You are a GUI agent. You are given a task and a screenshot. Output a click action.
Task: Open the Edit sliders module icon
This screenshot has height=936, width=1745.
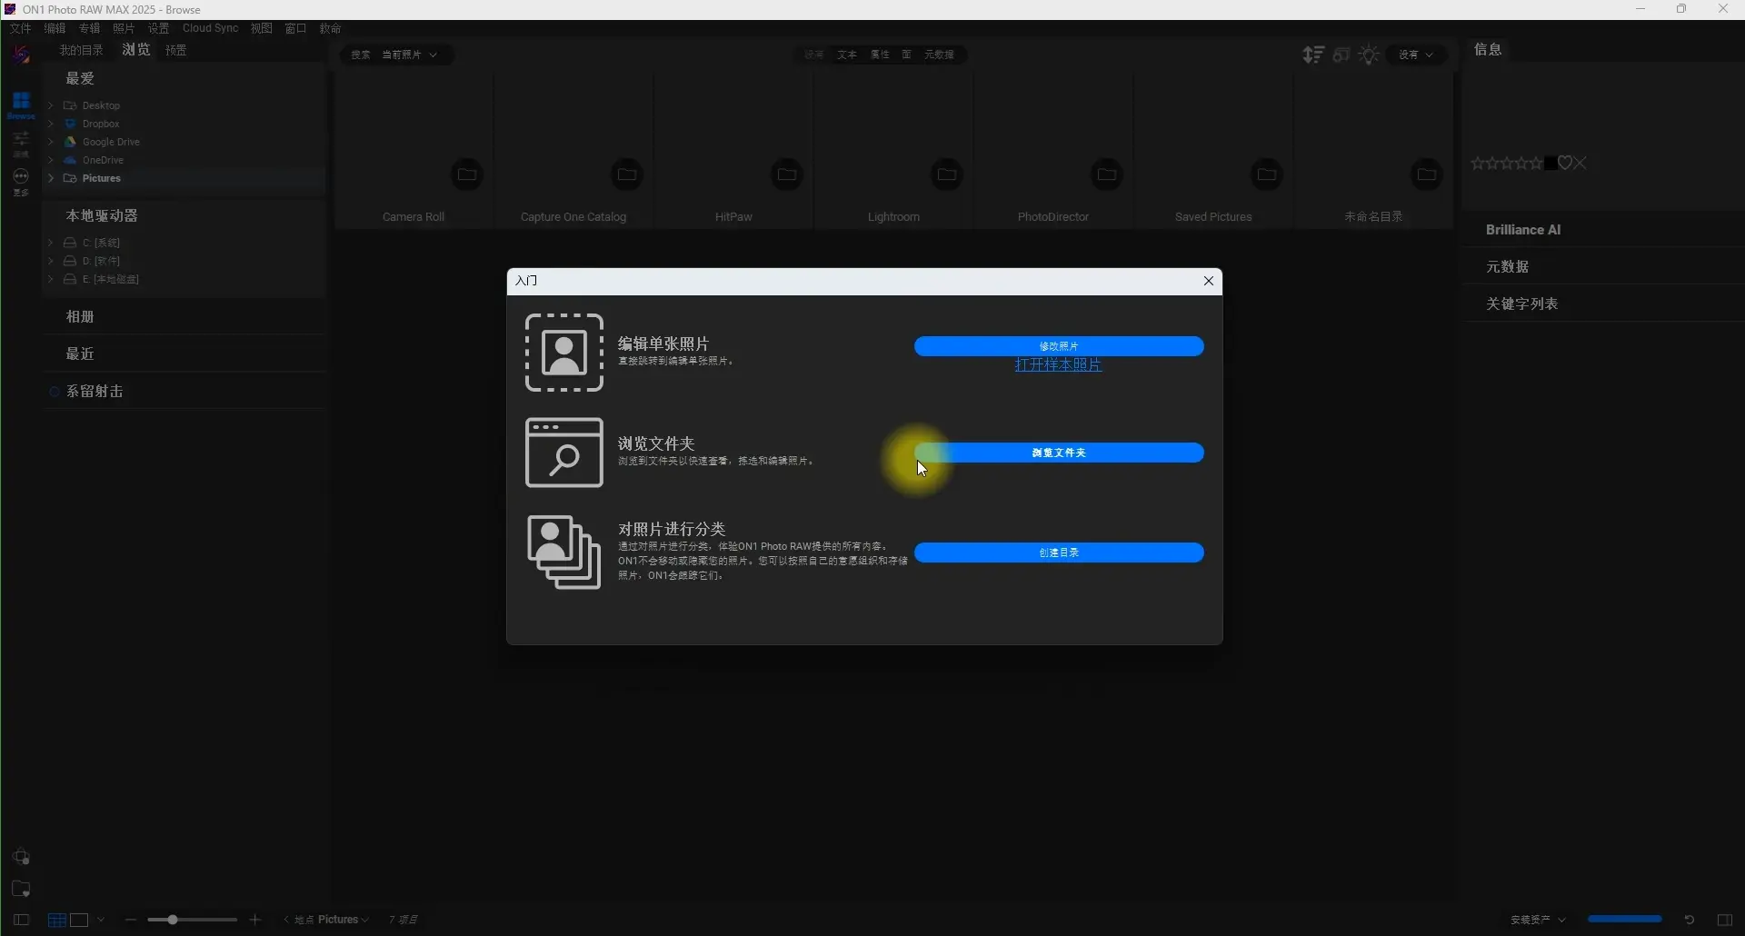tap(21, 143)
